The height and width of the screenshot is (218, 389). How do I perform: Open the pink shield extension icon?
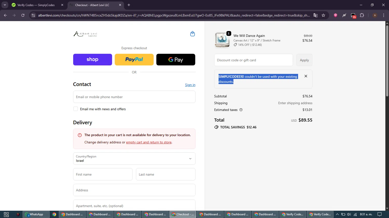coord(336,15)
